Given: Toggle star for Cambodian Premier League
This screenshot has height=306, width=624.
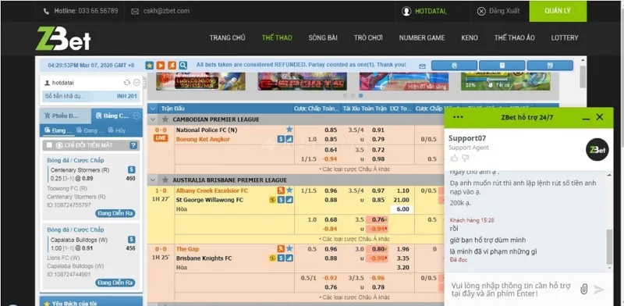Looking at the screenshot, I should coord(165,119).
